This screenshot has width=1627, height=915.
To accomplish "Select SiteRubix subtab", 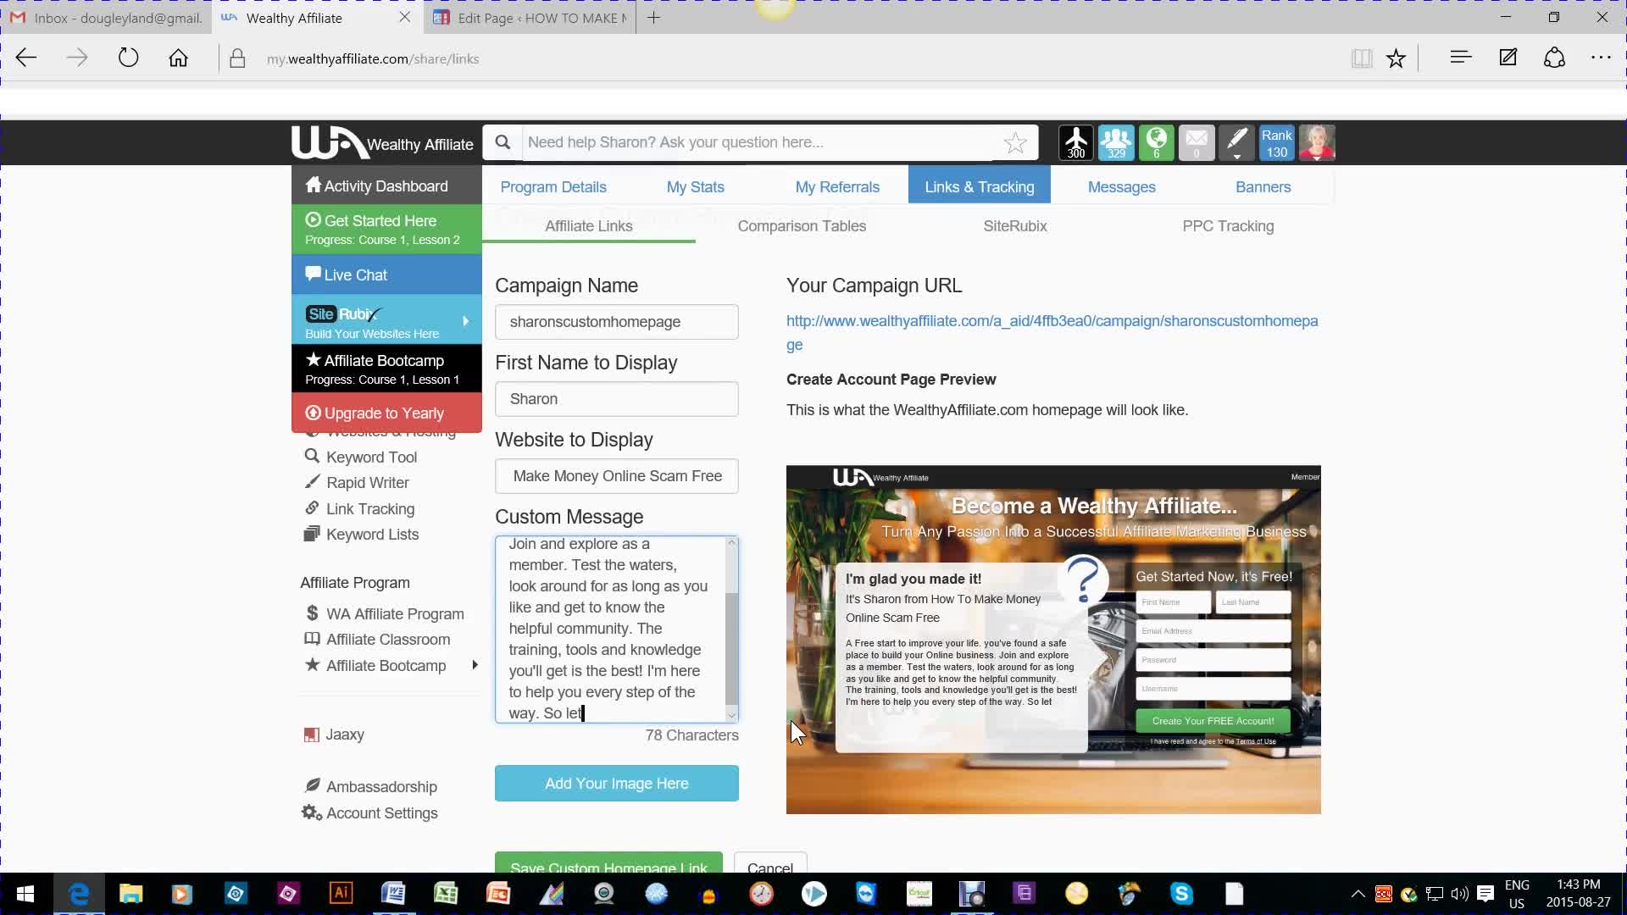I will click(x=1015, y=226).
